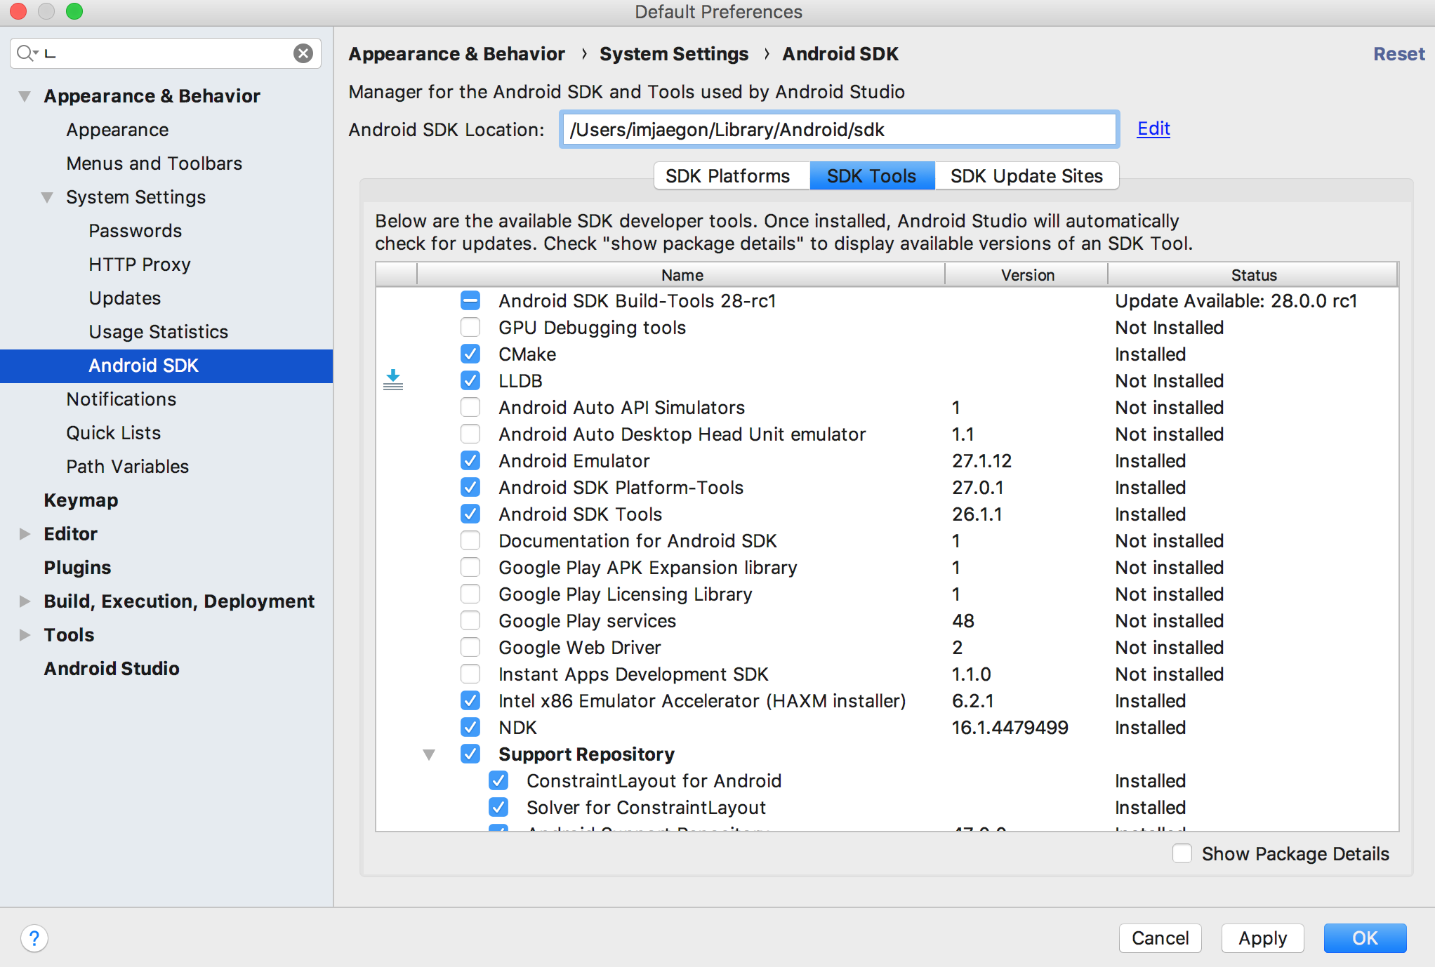Image resolution: width=1435 pixels, height=967 pixels.
Task: Select Passwords in System Settings
Action: click(x=135, y=231)
